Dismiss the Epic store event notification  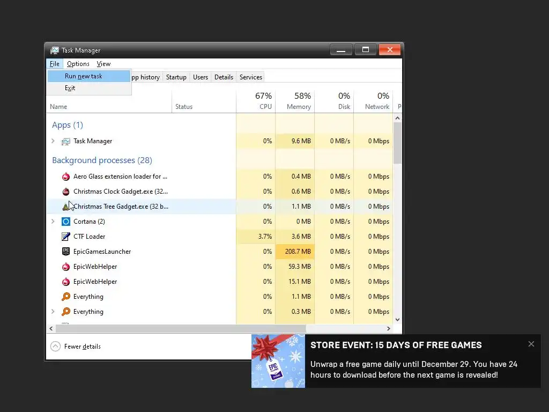pyautogui.click(x=531, y=344)
